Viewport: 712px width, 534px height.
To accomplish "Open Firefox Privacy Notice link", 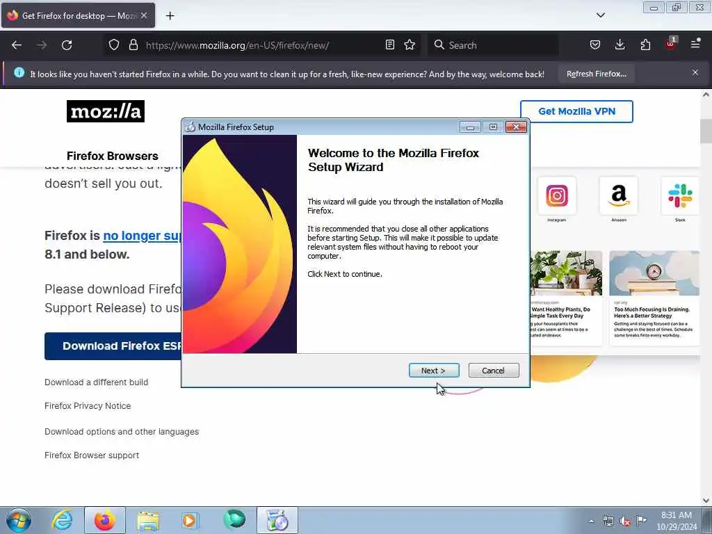I will tap(88, 406).
